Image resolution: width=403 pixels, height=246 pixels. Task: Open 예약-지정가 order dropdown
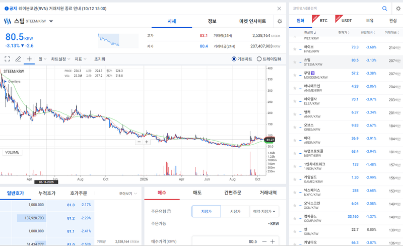(x=264, y=211)
